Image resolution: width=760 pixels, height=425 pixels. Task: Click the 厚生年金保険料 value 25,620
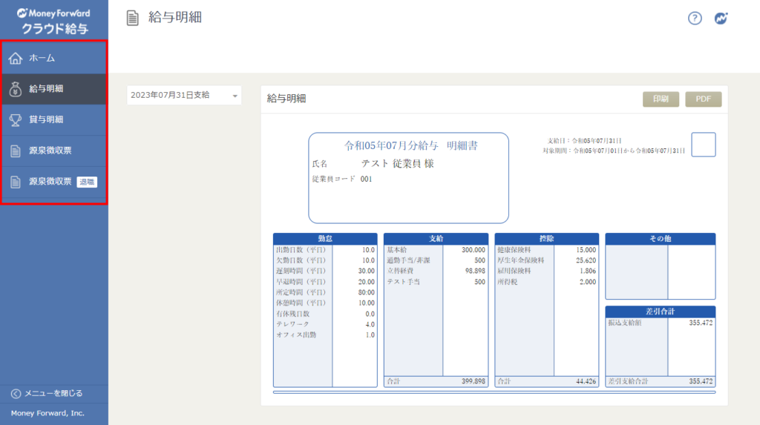tap(586, 260)
